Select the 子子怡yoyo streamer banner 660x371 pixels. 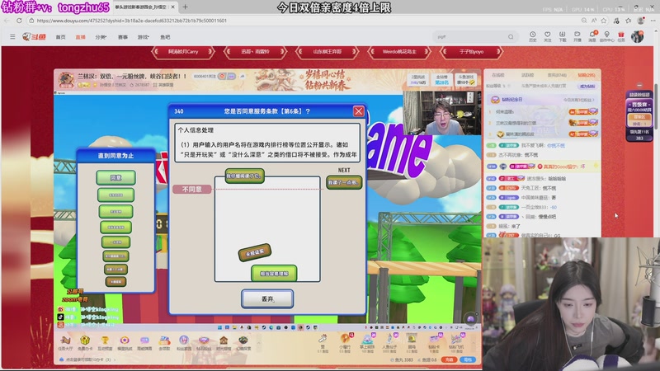tap(471, 52)
